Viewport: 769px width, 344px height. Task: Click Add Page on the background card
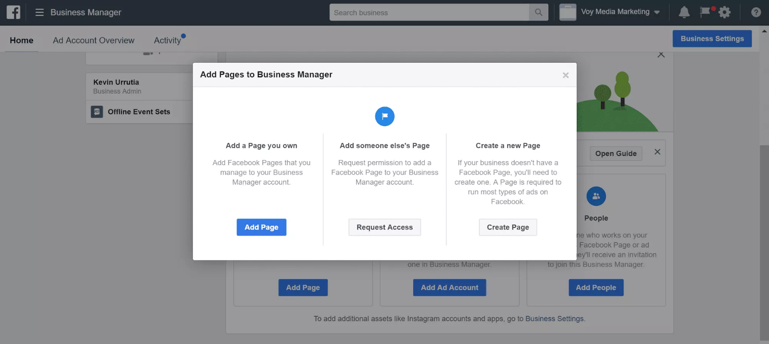[x=303, y=287]
